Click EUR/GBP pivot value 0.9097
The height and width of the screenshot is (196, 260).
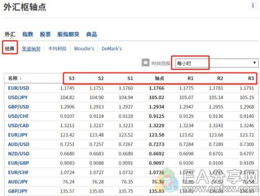point(156,163)
